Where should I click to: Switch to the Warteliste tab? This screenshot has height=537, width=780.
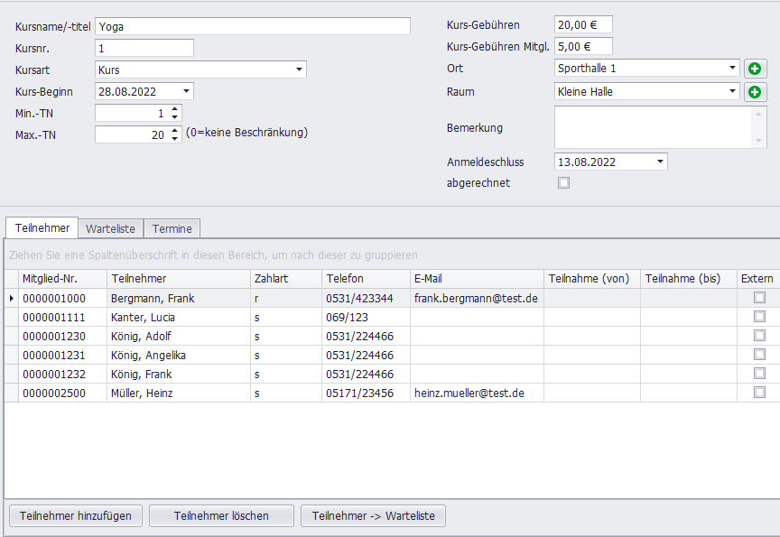pyautogui.click(x=110, y=229)
